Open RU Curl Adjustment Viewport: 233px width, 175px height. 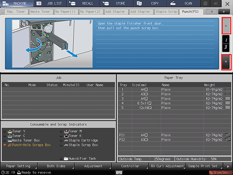click(167, 166)
